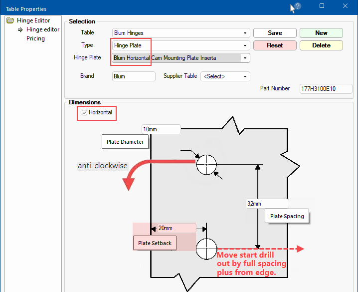Image resolution: width=358 pixels, height=292 pixels.
Task: Click the Hinge Editor folder icon
Action: point(10,20)
